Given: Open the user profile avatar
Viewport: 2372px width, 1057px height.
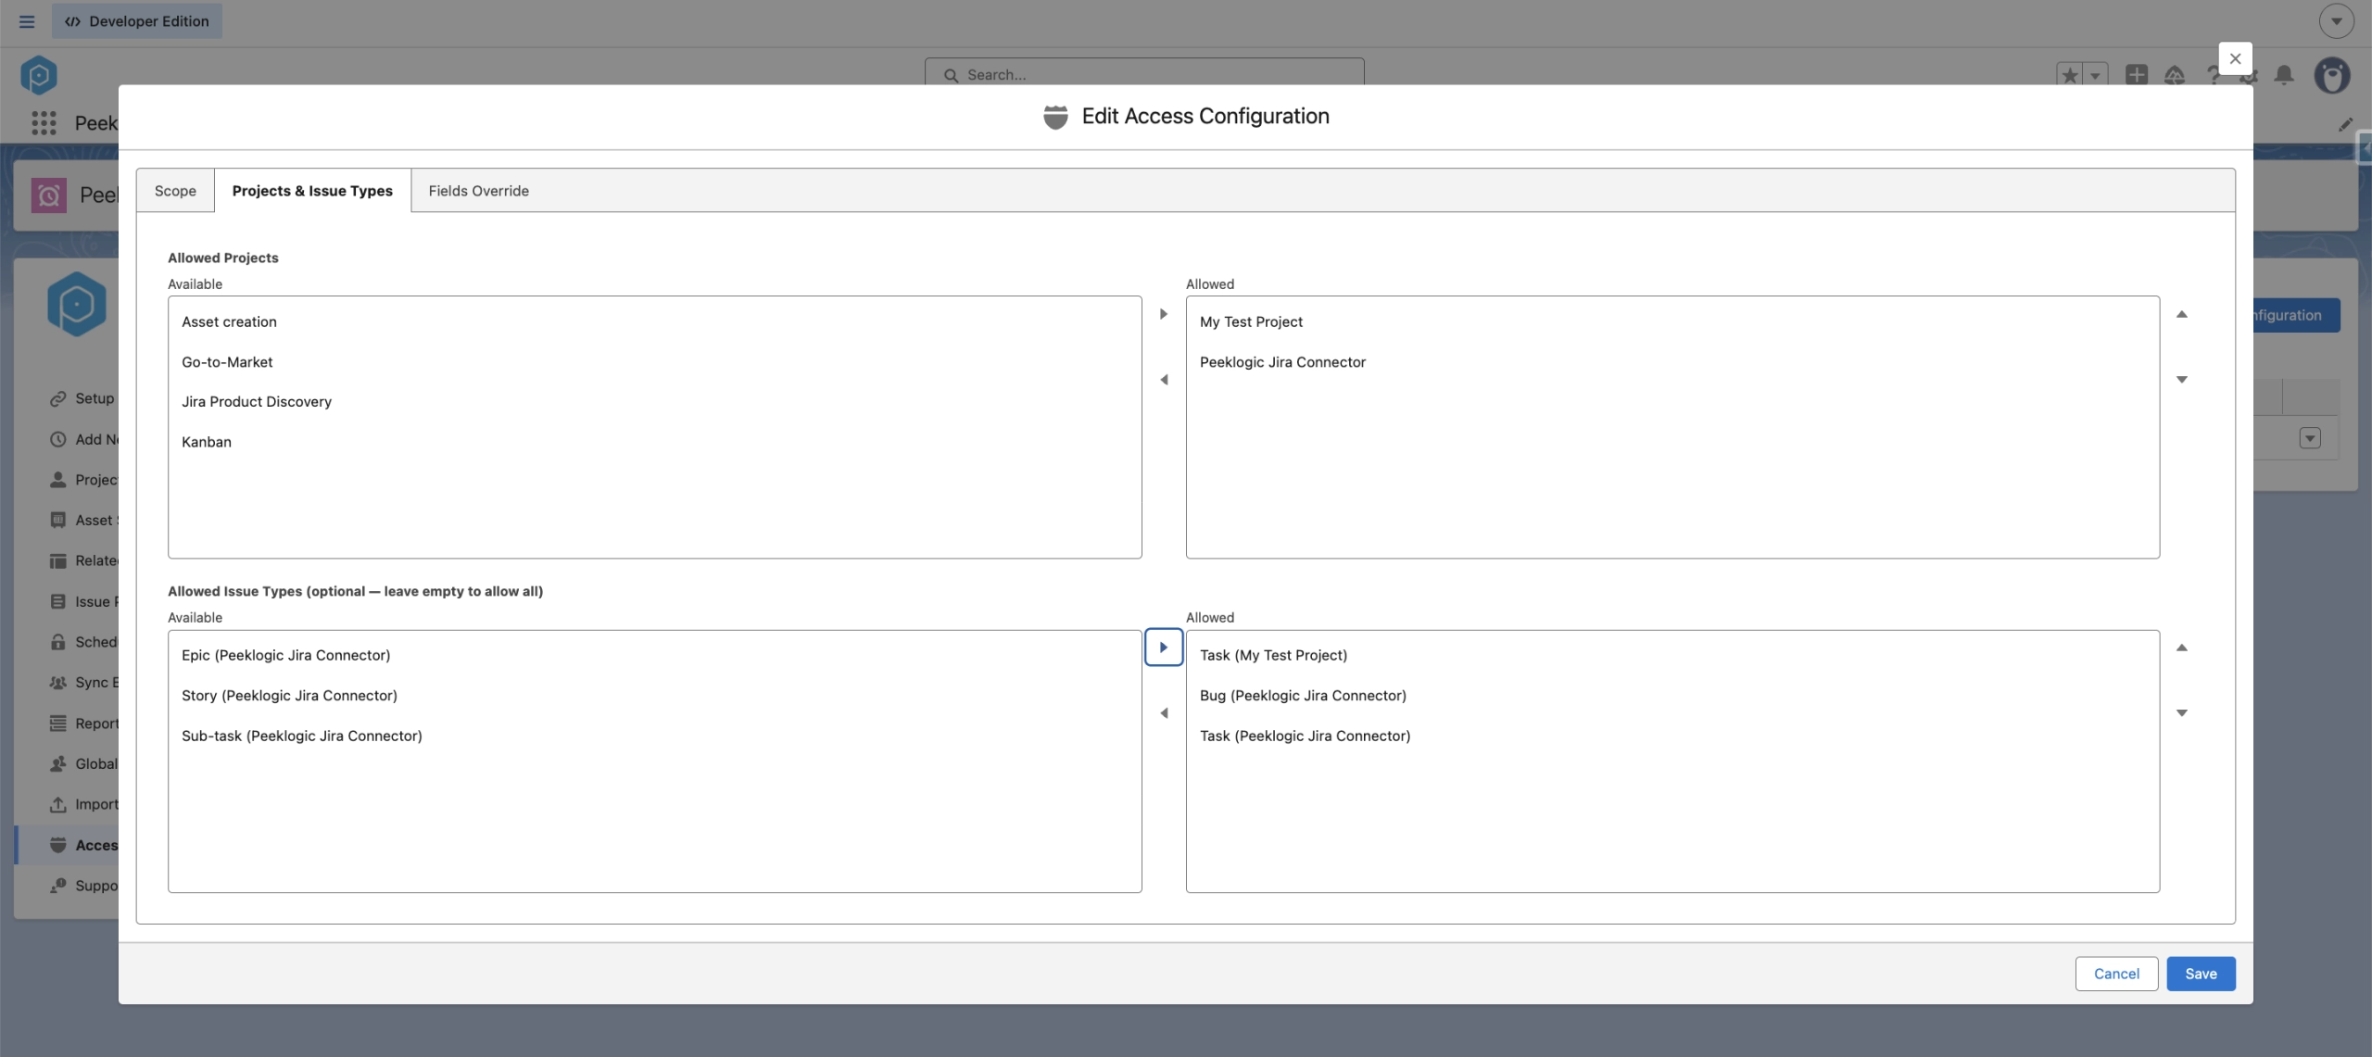Looking at the screenshot, I should (2332, 75).
